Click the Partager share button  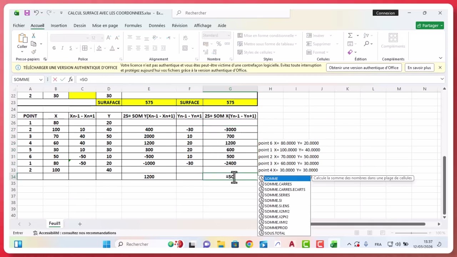coord(430,25)
